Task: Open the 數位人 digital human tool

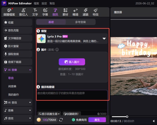Action: click(x=23, y=12)
